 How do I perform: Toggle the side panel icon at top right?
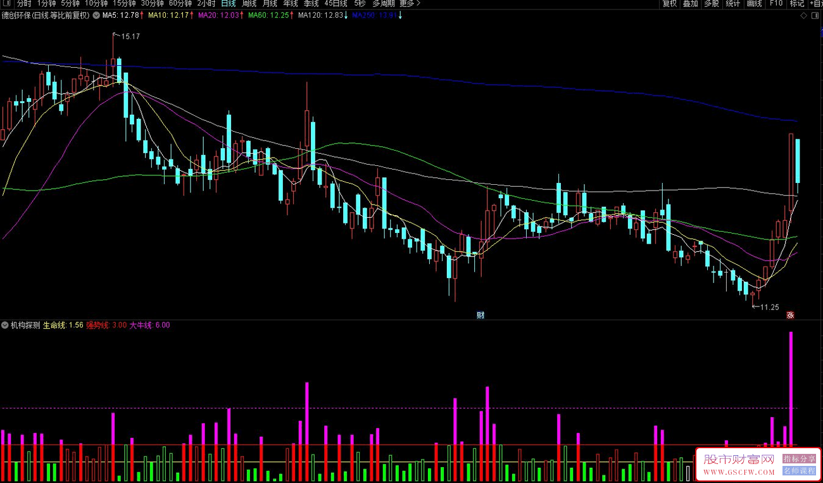click(x=815, y=15)
